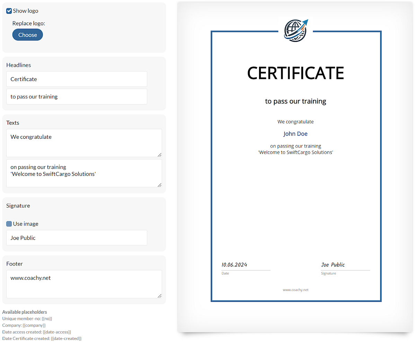The image size is (417, 342).
Task: Grab the resize handle of the training text area
Action: point(159,185)
